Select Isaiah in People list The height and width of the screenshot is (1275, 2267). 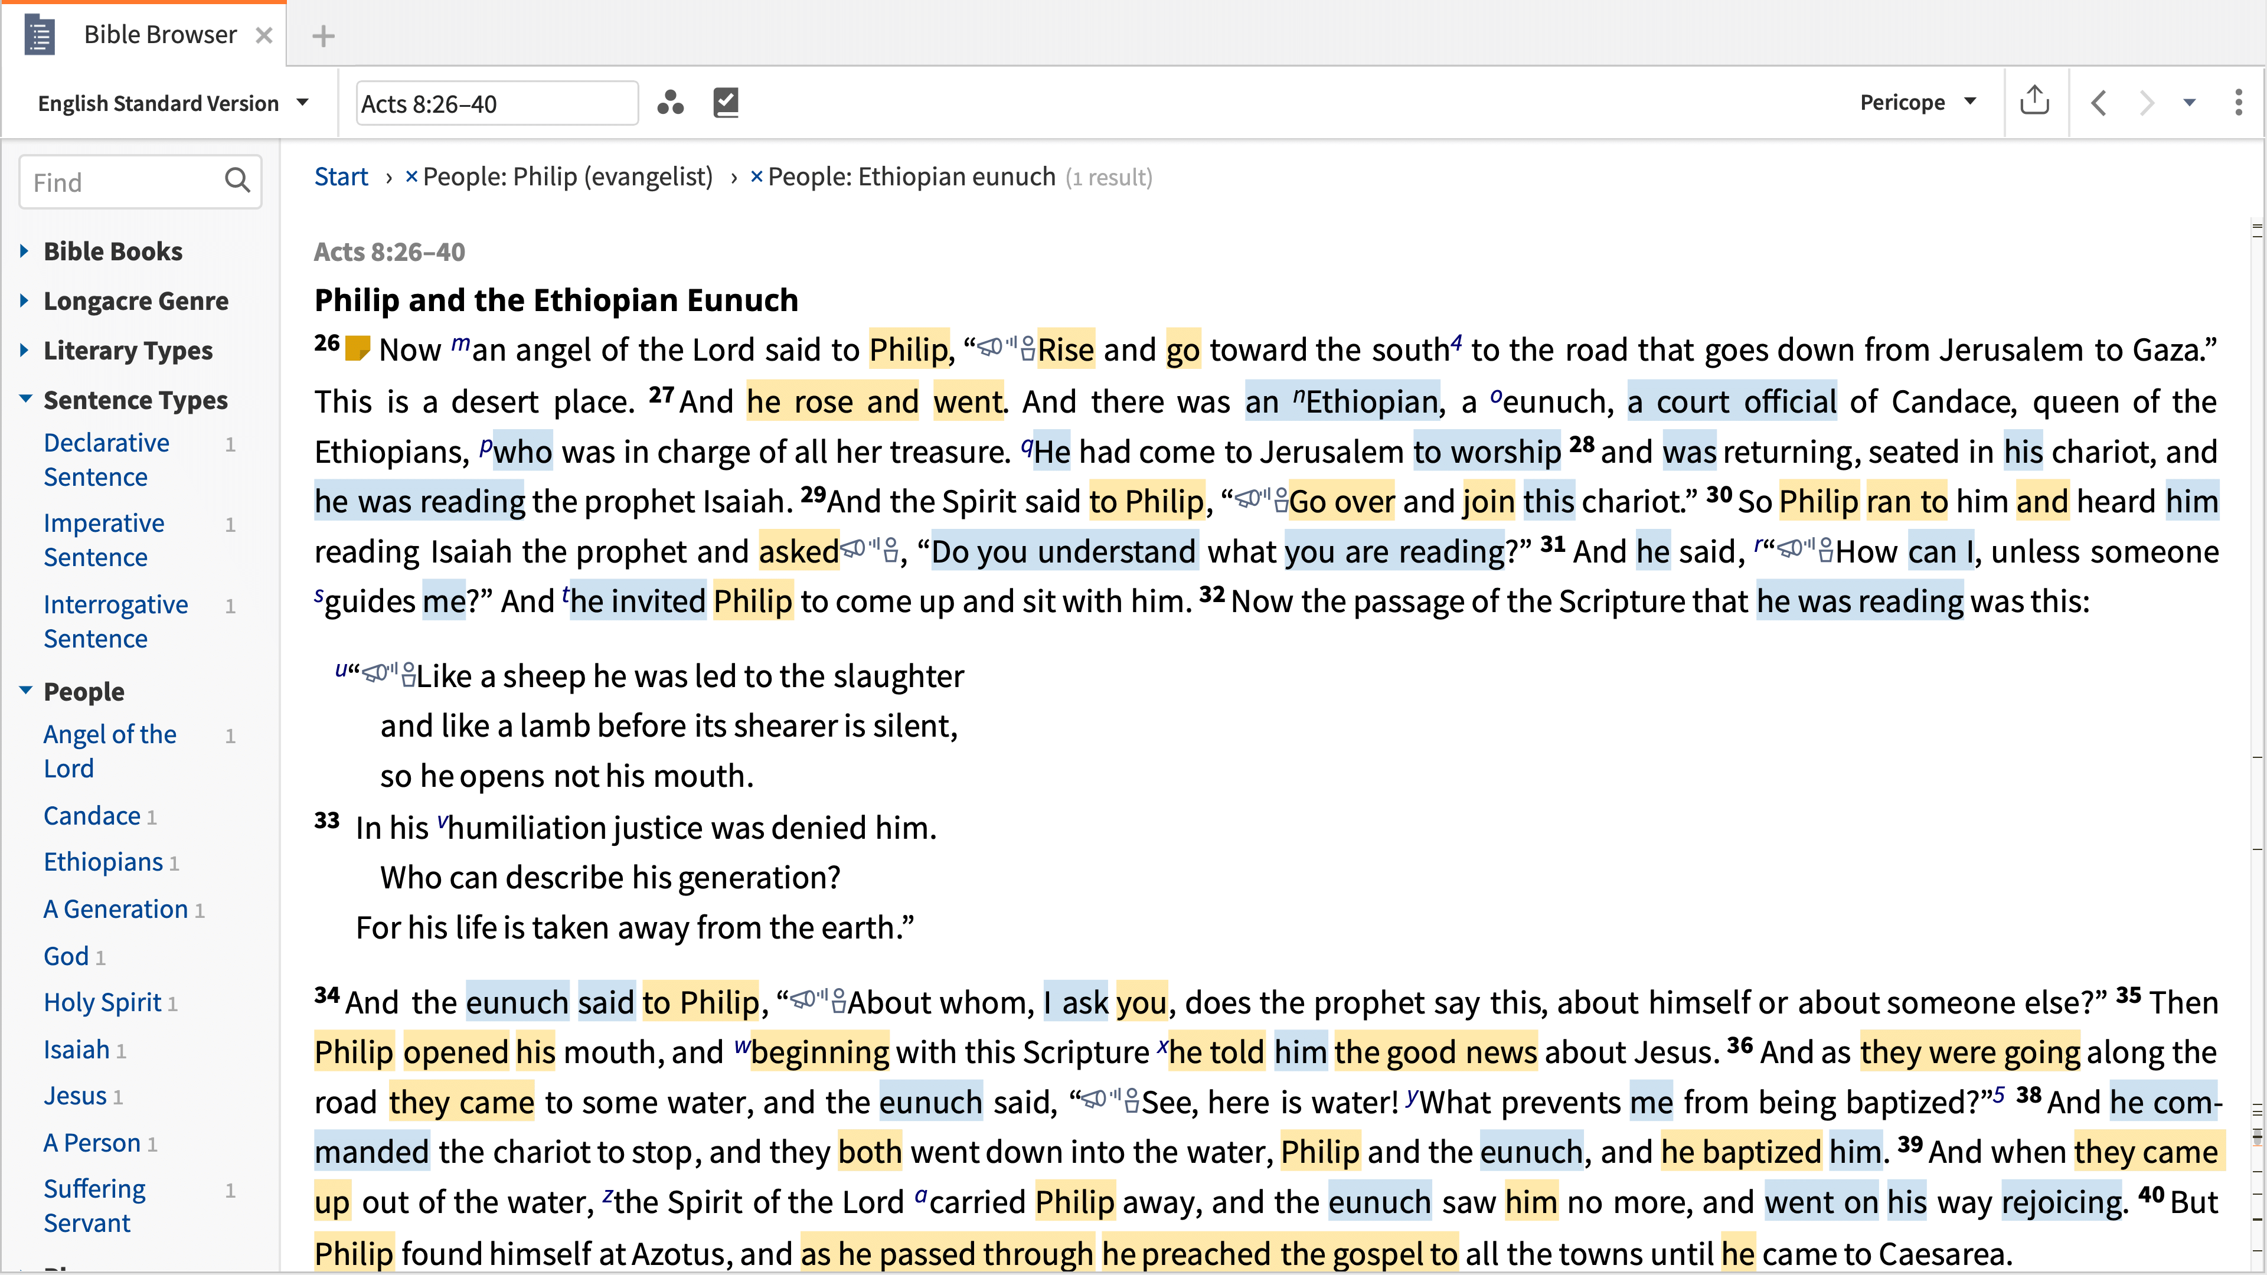[x=77, y=1050]
